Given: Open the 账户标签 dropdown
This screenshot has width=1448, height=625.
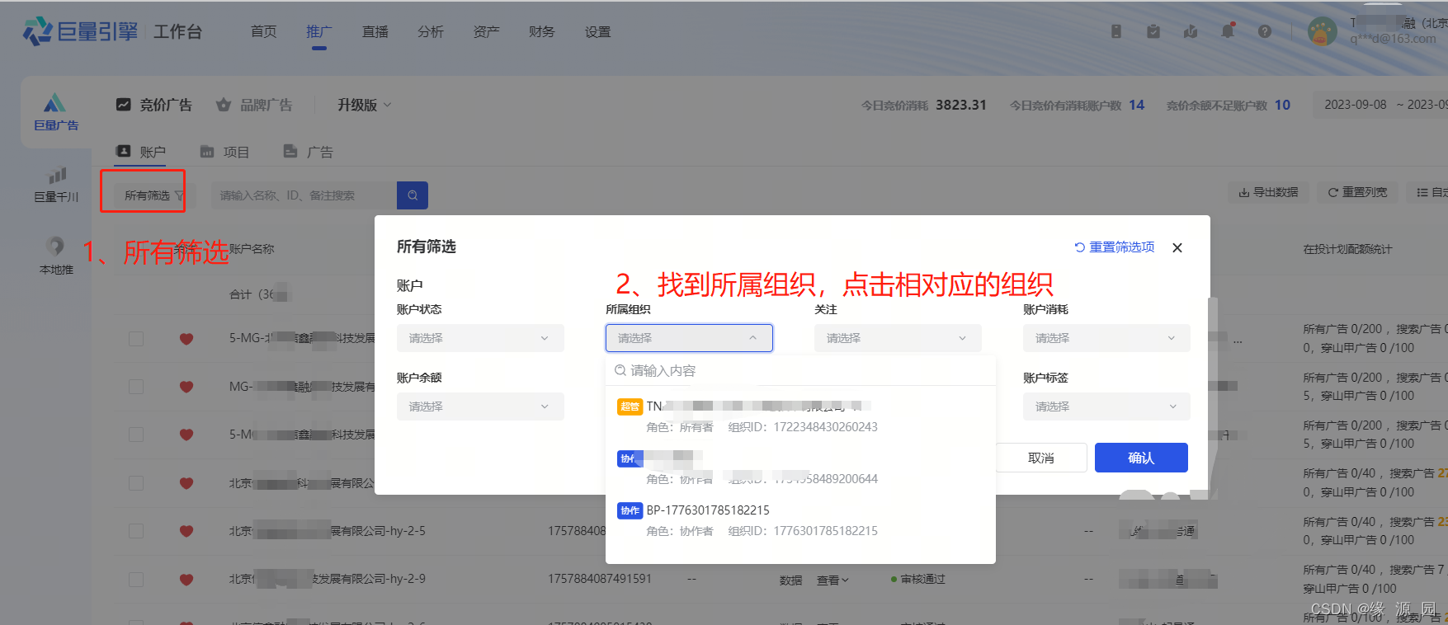Looking at the screenshot, I should (1106, 406).
